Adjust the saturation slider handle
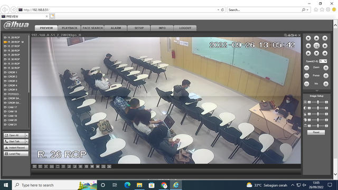338x190 pixels. coord(318,120)
